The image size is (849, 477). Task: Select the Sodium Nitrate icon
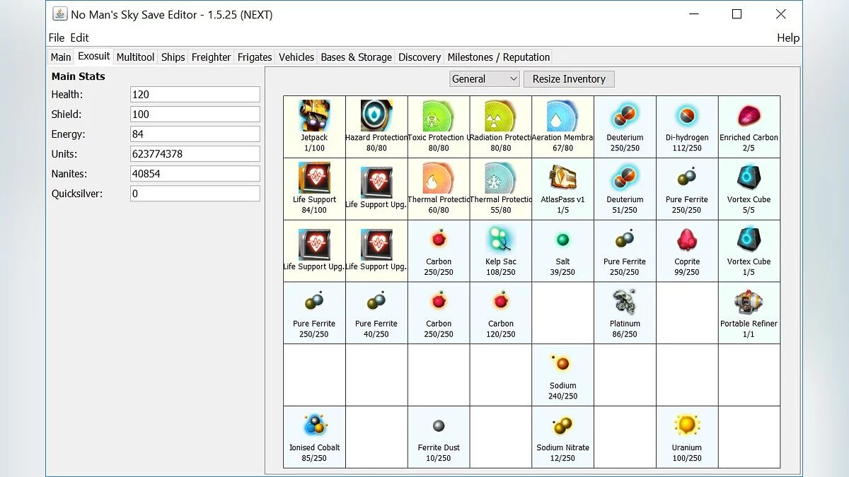(562, 425)
